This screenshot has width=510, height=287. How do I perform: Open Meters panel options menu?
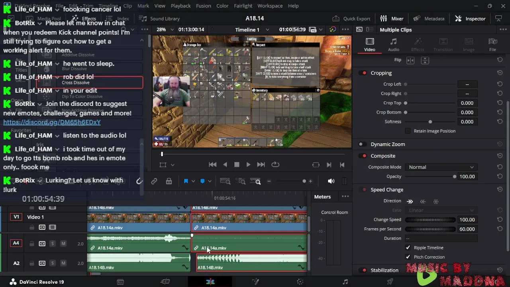click(x=345, y=197)
